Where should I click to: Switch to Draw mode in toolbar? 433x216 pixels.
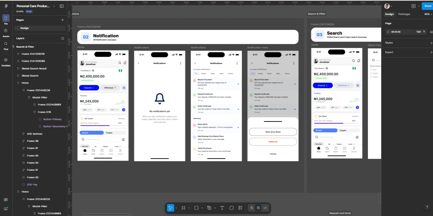click(x=251, y=207)
